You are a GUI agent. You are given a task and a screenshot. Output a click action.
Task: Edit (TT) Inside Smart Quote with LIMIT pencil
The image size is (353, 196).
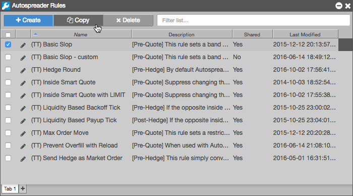coord(23,95)
